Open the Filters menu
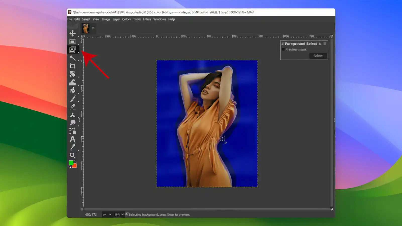Image resolution: width=402 pixels, height=226 pixels. pos(147,19)
